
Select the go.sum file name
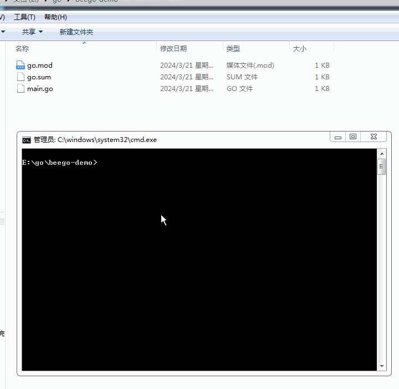(39, 77)
